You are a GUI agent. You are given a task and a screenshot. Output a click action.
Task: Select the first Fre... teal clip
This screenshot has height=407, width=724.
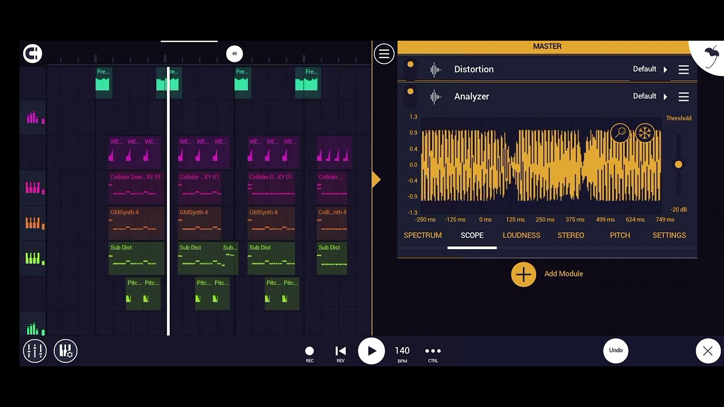104,83
